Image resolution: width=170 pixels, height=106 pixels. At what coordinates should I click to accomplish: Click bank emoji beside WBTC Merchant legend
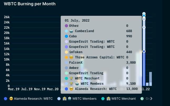coord(108,99)
